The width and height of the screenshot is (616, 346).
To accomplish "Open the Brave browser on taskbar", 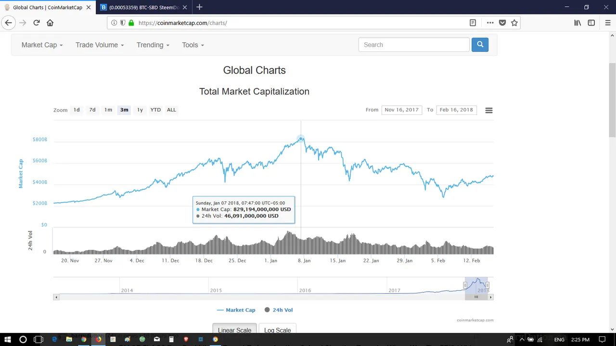I will (186, 339).
